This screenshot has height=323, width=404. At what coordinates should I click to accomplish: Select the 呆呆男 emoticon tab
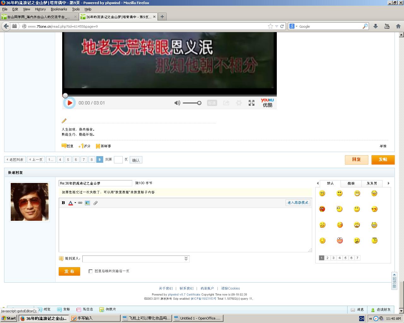pyautogui.click(x=372, y=183)
